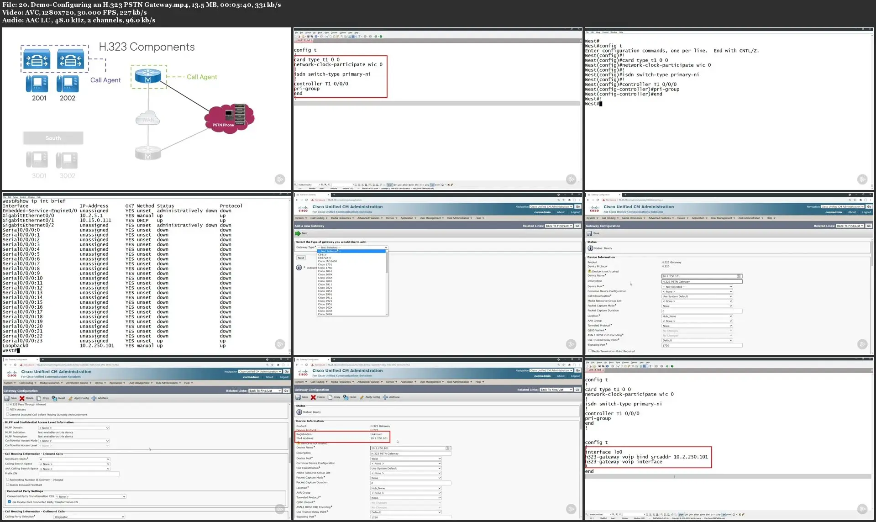Click Copy icon on Registration Unknown gateway screen
This screenshot has height=522, width=876.
point(330,397)
